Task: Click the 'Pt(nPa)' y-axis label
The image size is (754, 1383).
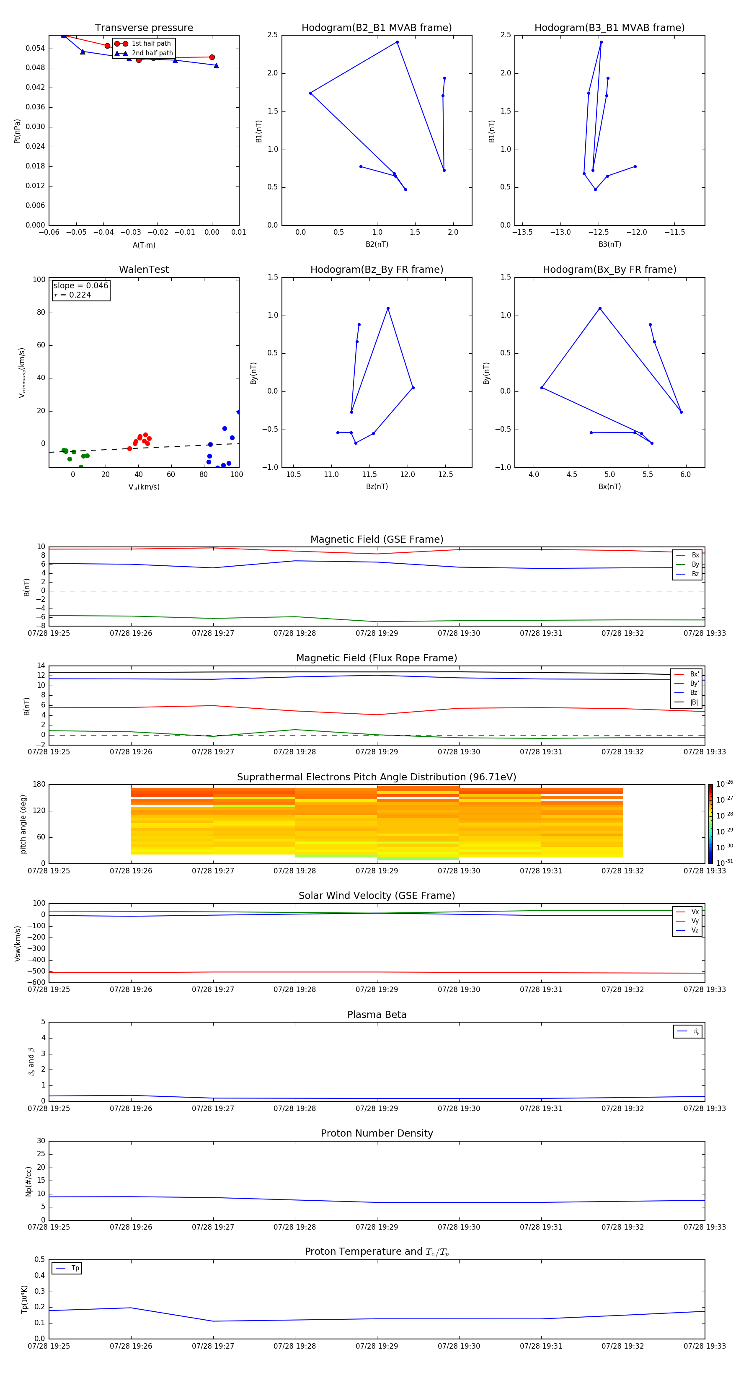Action: pos(17,131)
